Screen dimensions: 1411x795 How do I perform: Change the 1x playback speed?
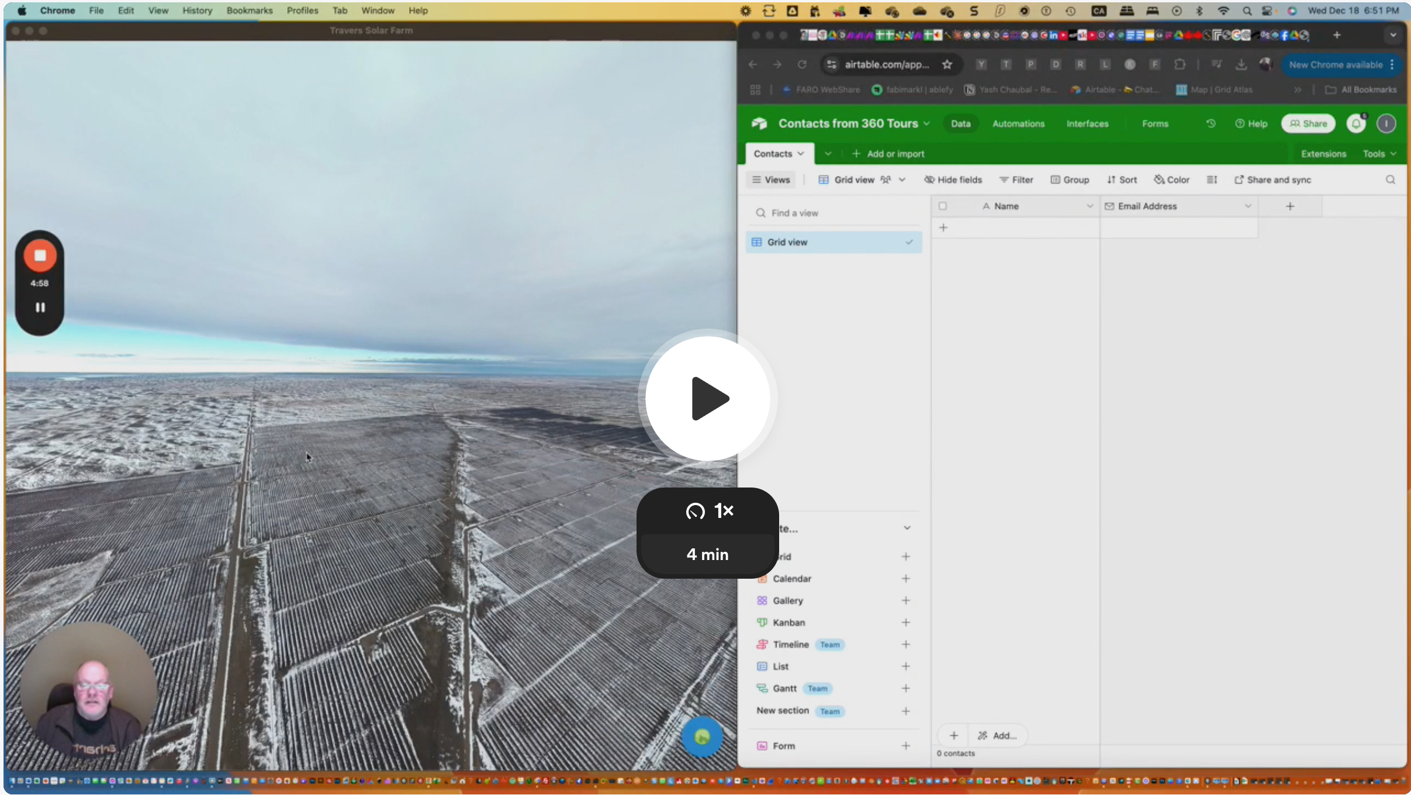708,511
